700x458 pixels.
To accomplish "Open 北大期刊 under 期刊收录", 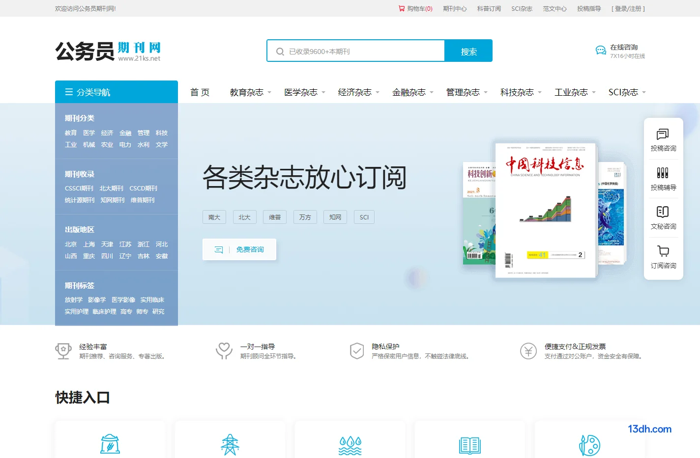I will click(x=112, y=189).
